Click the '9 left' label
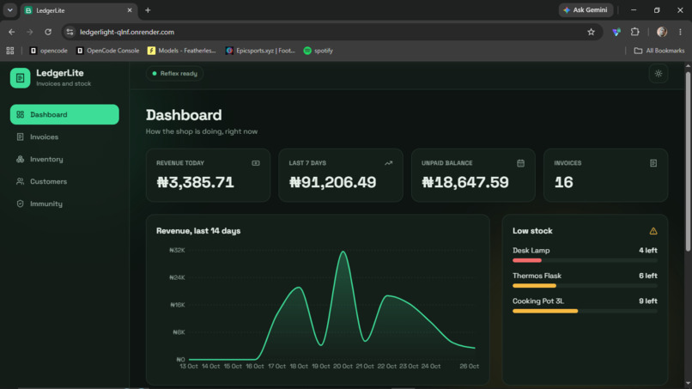The image size is (692, 389). pos(648,301)
